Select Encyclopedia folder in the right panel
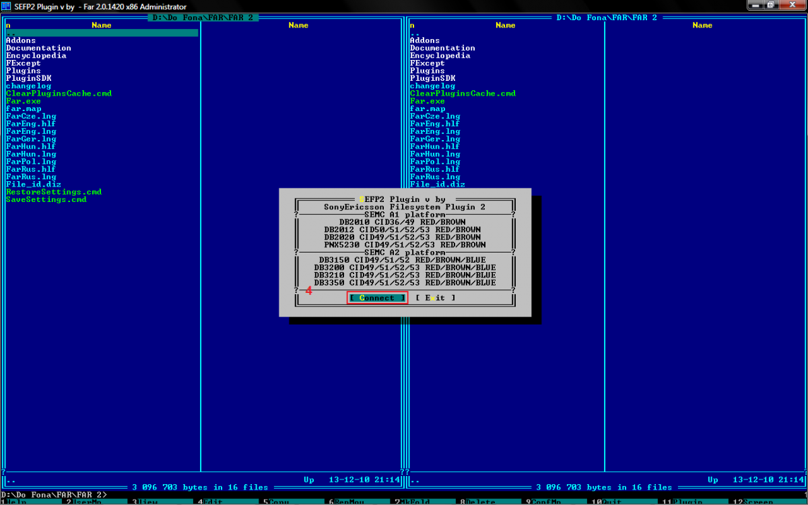 (x=440, y=55)
